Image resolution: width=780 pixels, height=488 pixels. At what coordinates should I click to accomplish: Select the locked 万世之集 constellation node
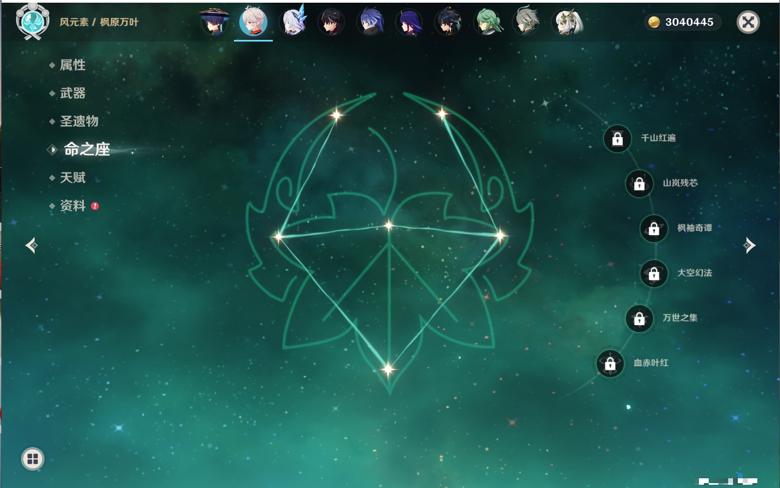click(x=640, y=318)
